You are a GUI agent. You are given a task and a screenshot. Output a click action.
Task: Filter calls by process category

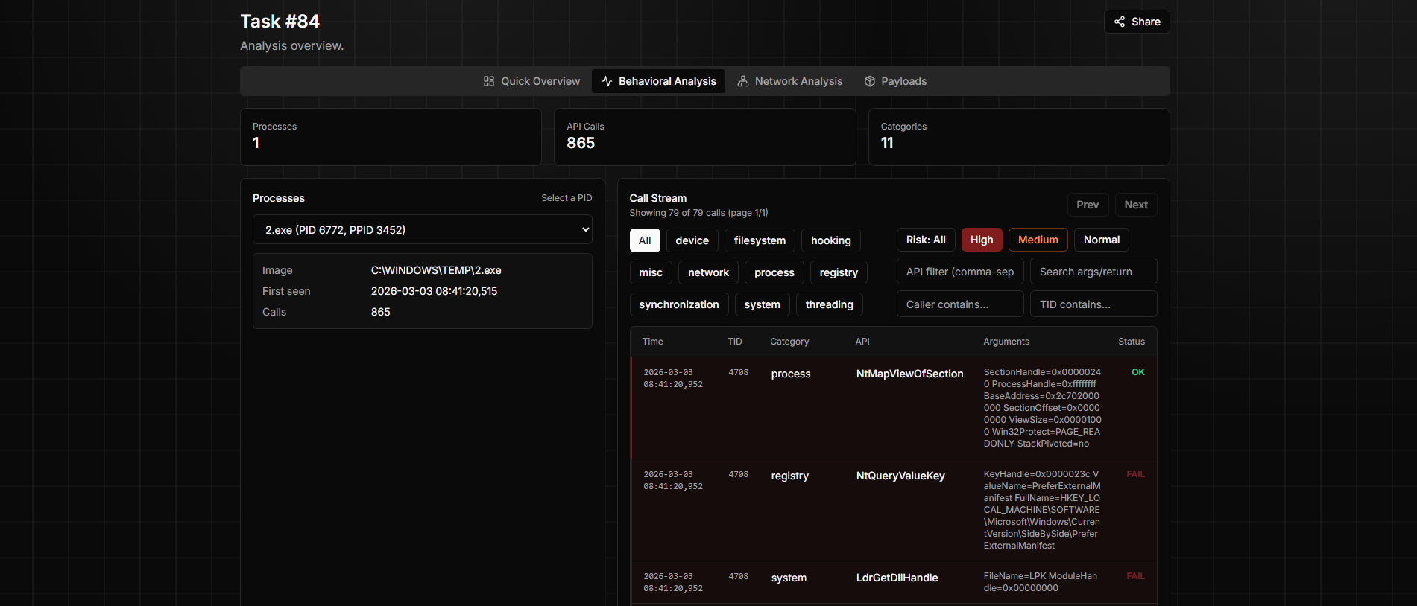coord(774,272)
